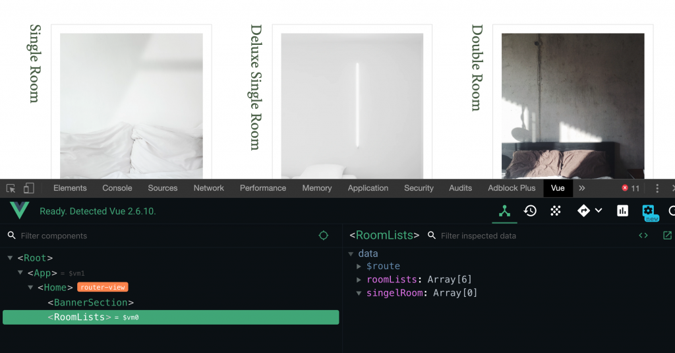Open the Routing diamond icon
This screenshot has width=675, height=353.
coord(583,210)
